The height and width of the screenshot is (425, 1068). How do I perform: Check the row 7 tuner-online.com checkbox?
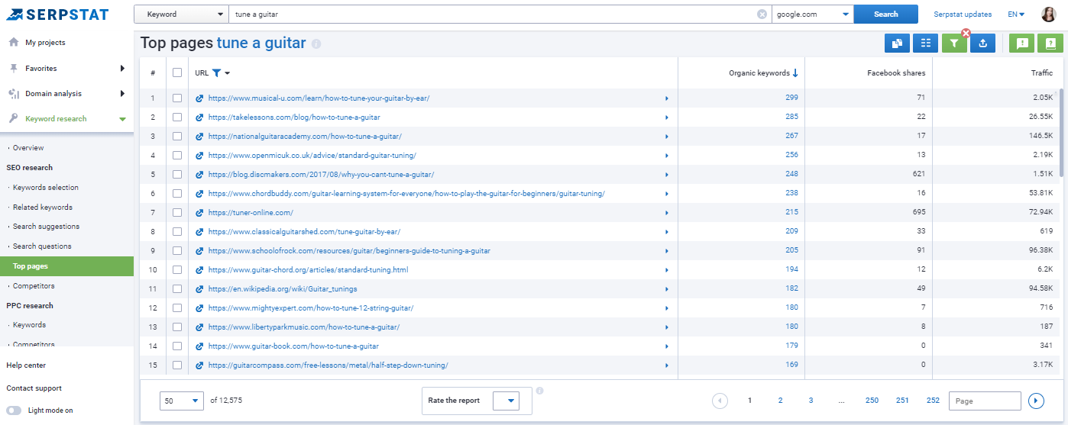coord(177,213)
